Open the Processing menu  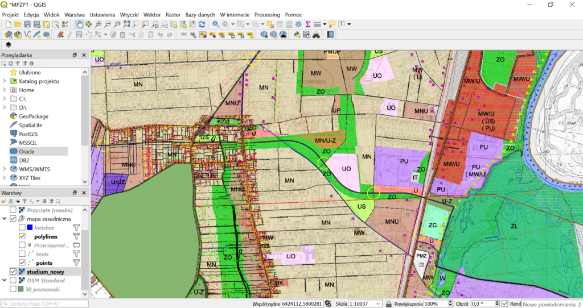click(x=266, y=14)
